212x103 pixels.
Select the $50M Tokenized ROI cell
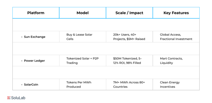[x=129, y=61]
